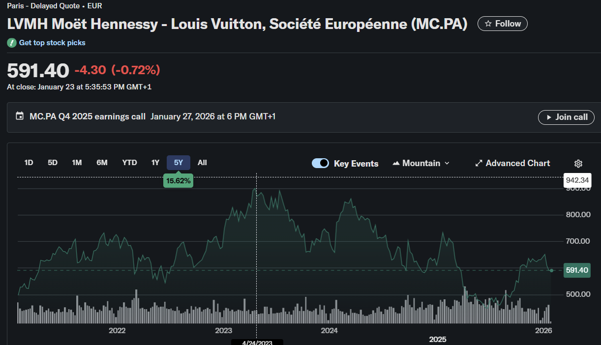This screenshot has height=345, width=601.
Task: Click the green info icon beside top stock picks
Action: pos(11,43)
